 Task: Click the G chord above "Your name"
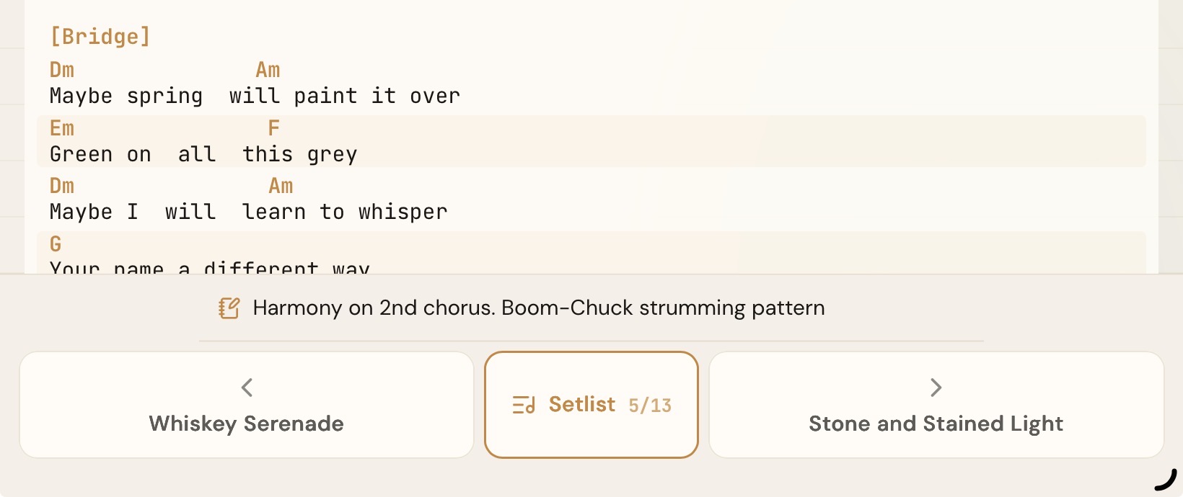tap(55, 243)
